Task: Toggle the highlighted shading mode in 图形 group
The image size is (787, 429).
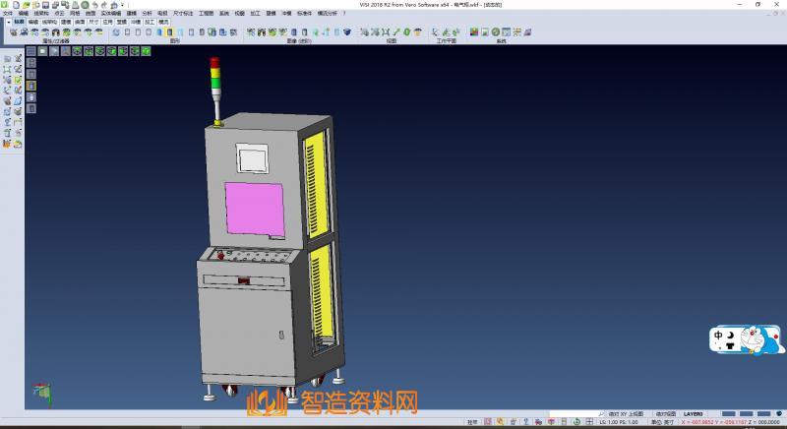Action: coord(168,31)
